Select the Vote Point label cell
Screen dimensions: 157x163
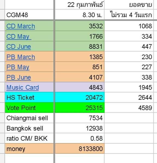click(29, 107)
